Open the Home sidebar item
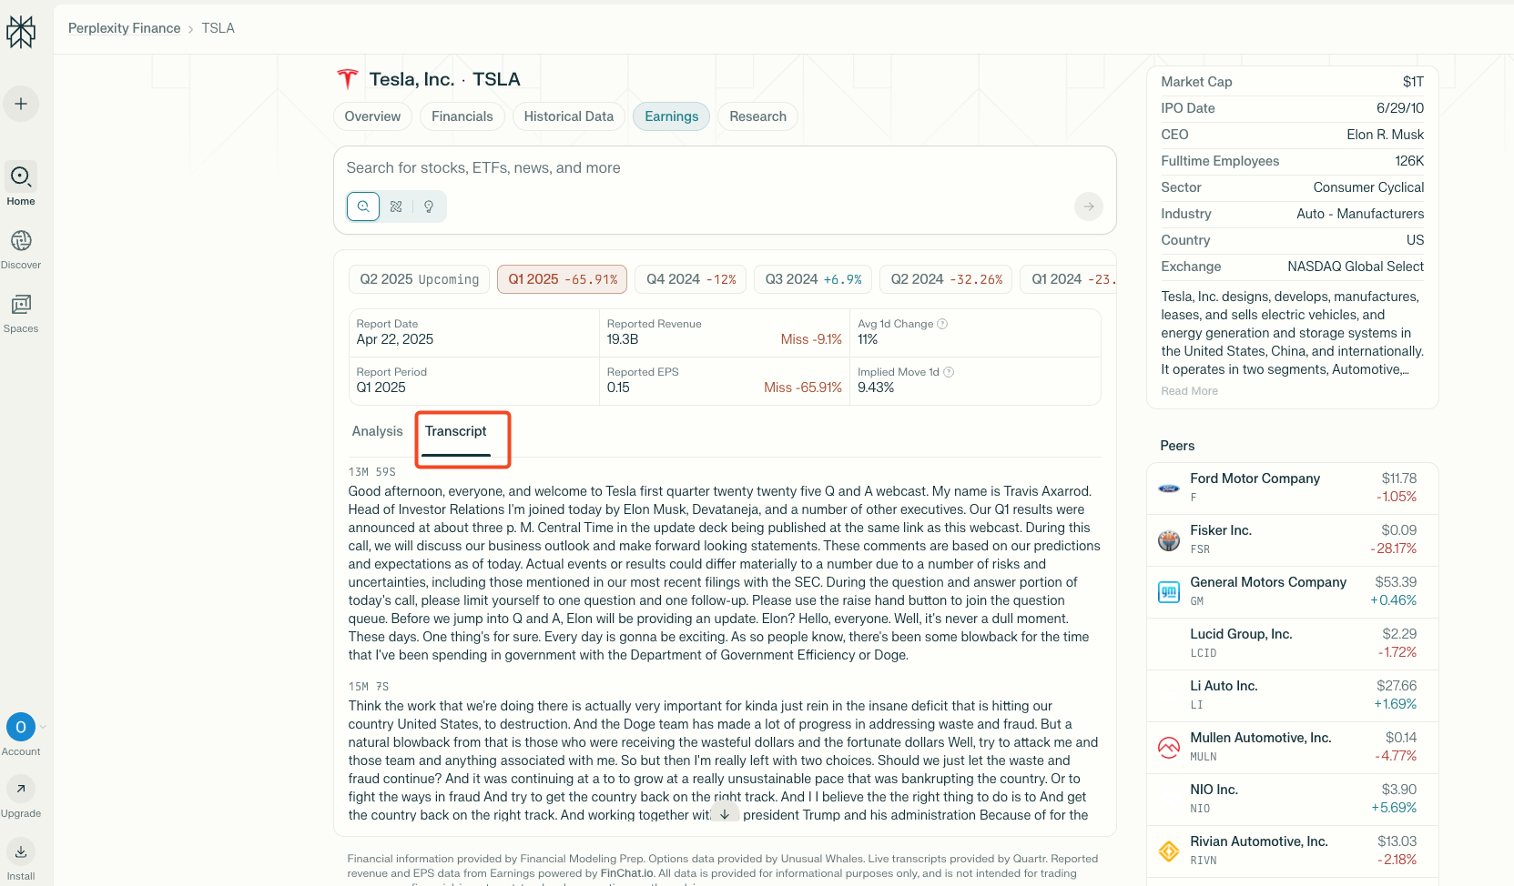Image resolution: width=1514 pixels, height=886 pixels. [x=21, y=185]
